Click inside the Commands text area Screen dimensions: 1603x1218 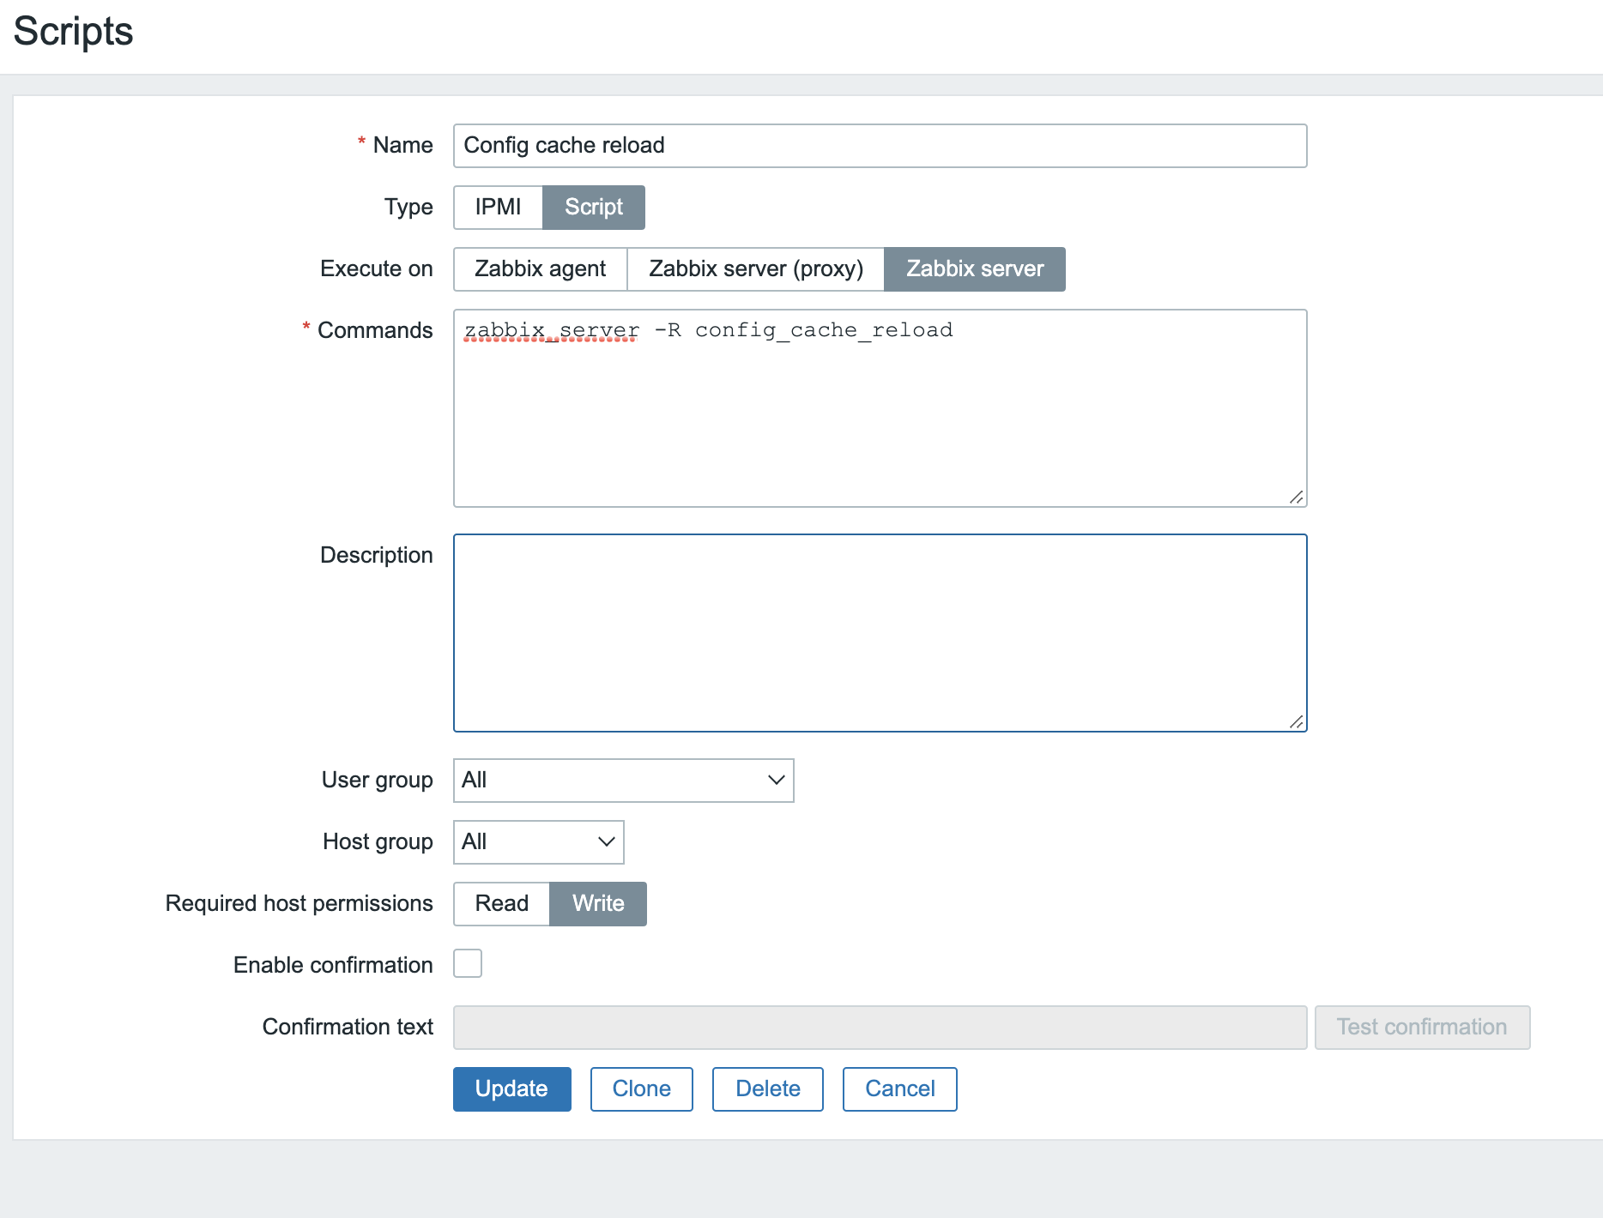tap(880, 408)
